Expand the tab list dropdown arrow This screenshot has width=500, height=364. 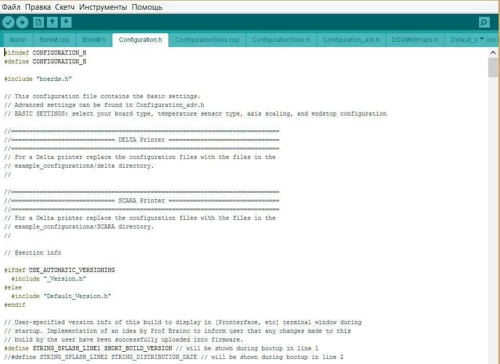tap(482, 38)
